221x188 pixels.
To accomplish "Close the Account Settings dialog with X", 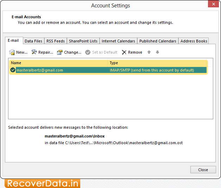I will pyautogui.click(x=213, y=4).
